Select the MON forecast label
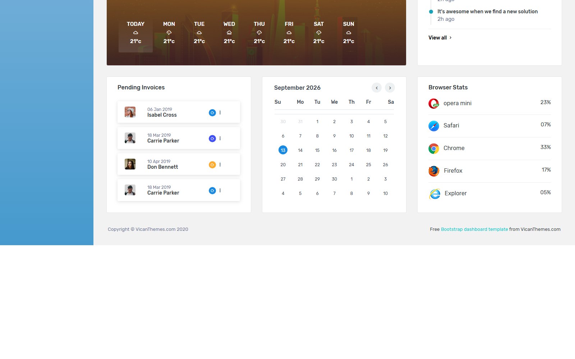The height and width of the screenshot is (359, 575). click(x=169, y=24)
